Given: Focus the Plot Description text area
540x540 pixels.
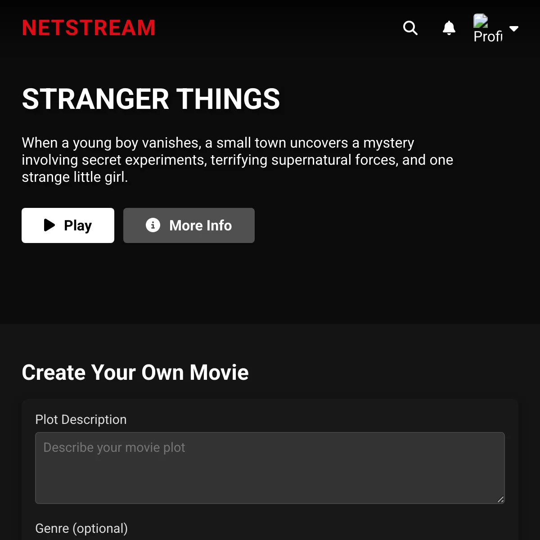Looking at the screenshot, I should (270, 468).
